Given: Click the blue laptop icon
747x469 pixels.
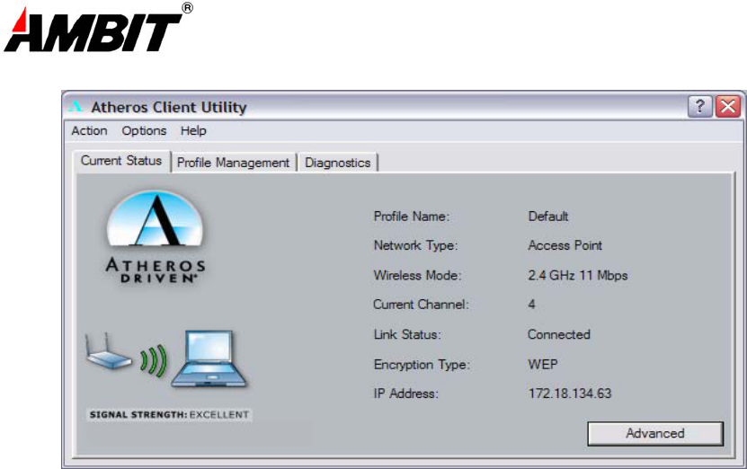Looking at the screenshot, I should point(209,358).
